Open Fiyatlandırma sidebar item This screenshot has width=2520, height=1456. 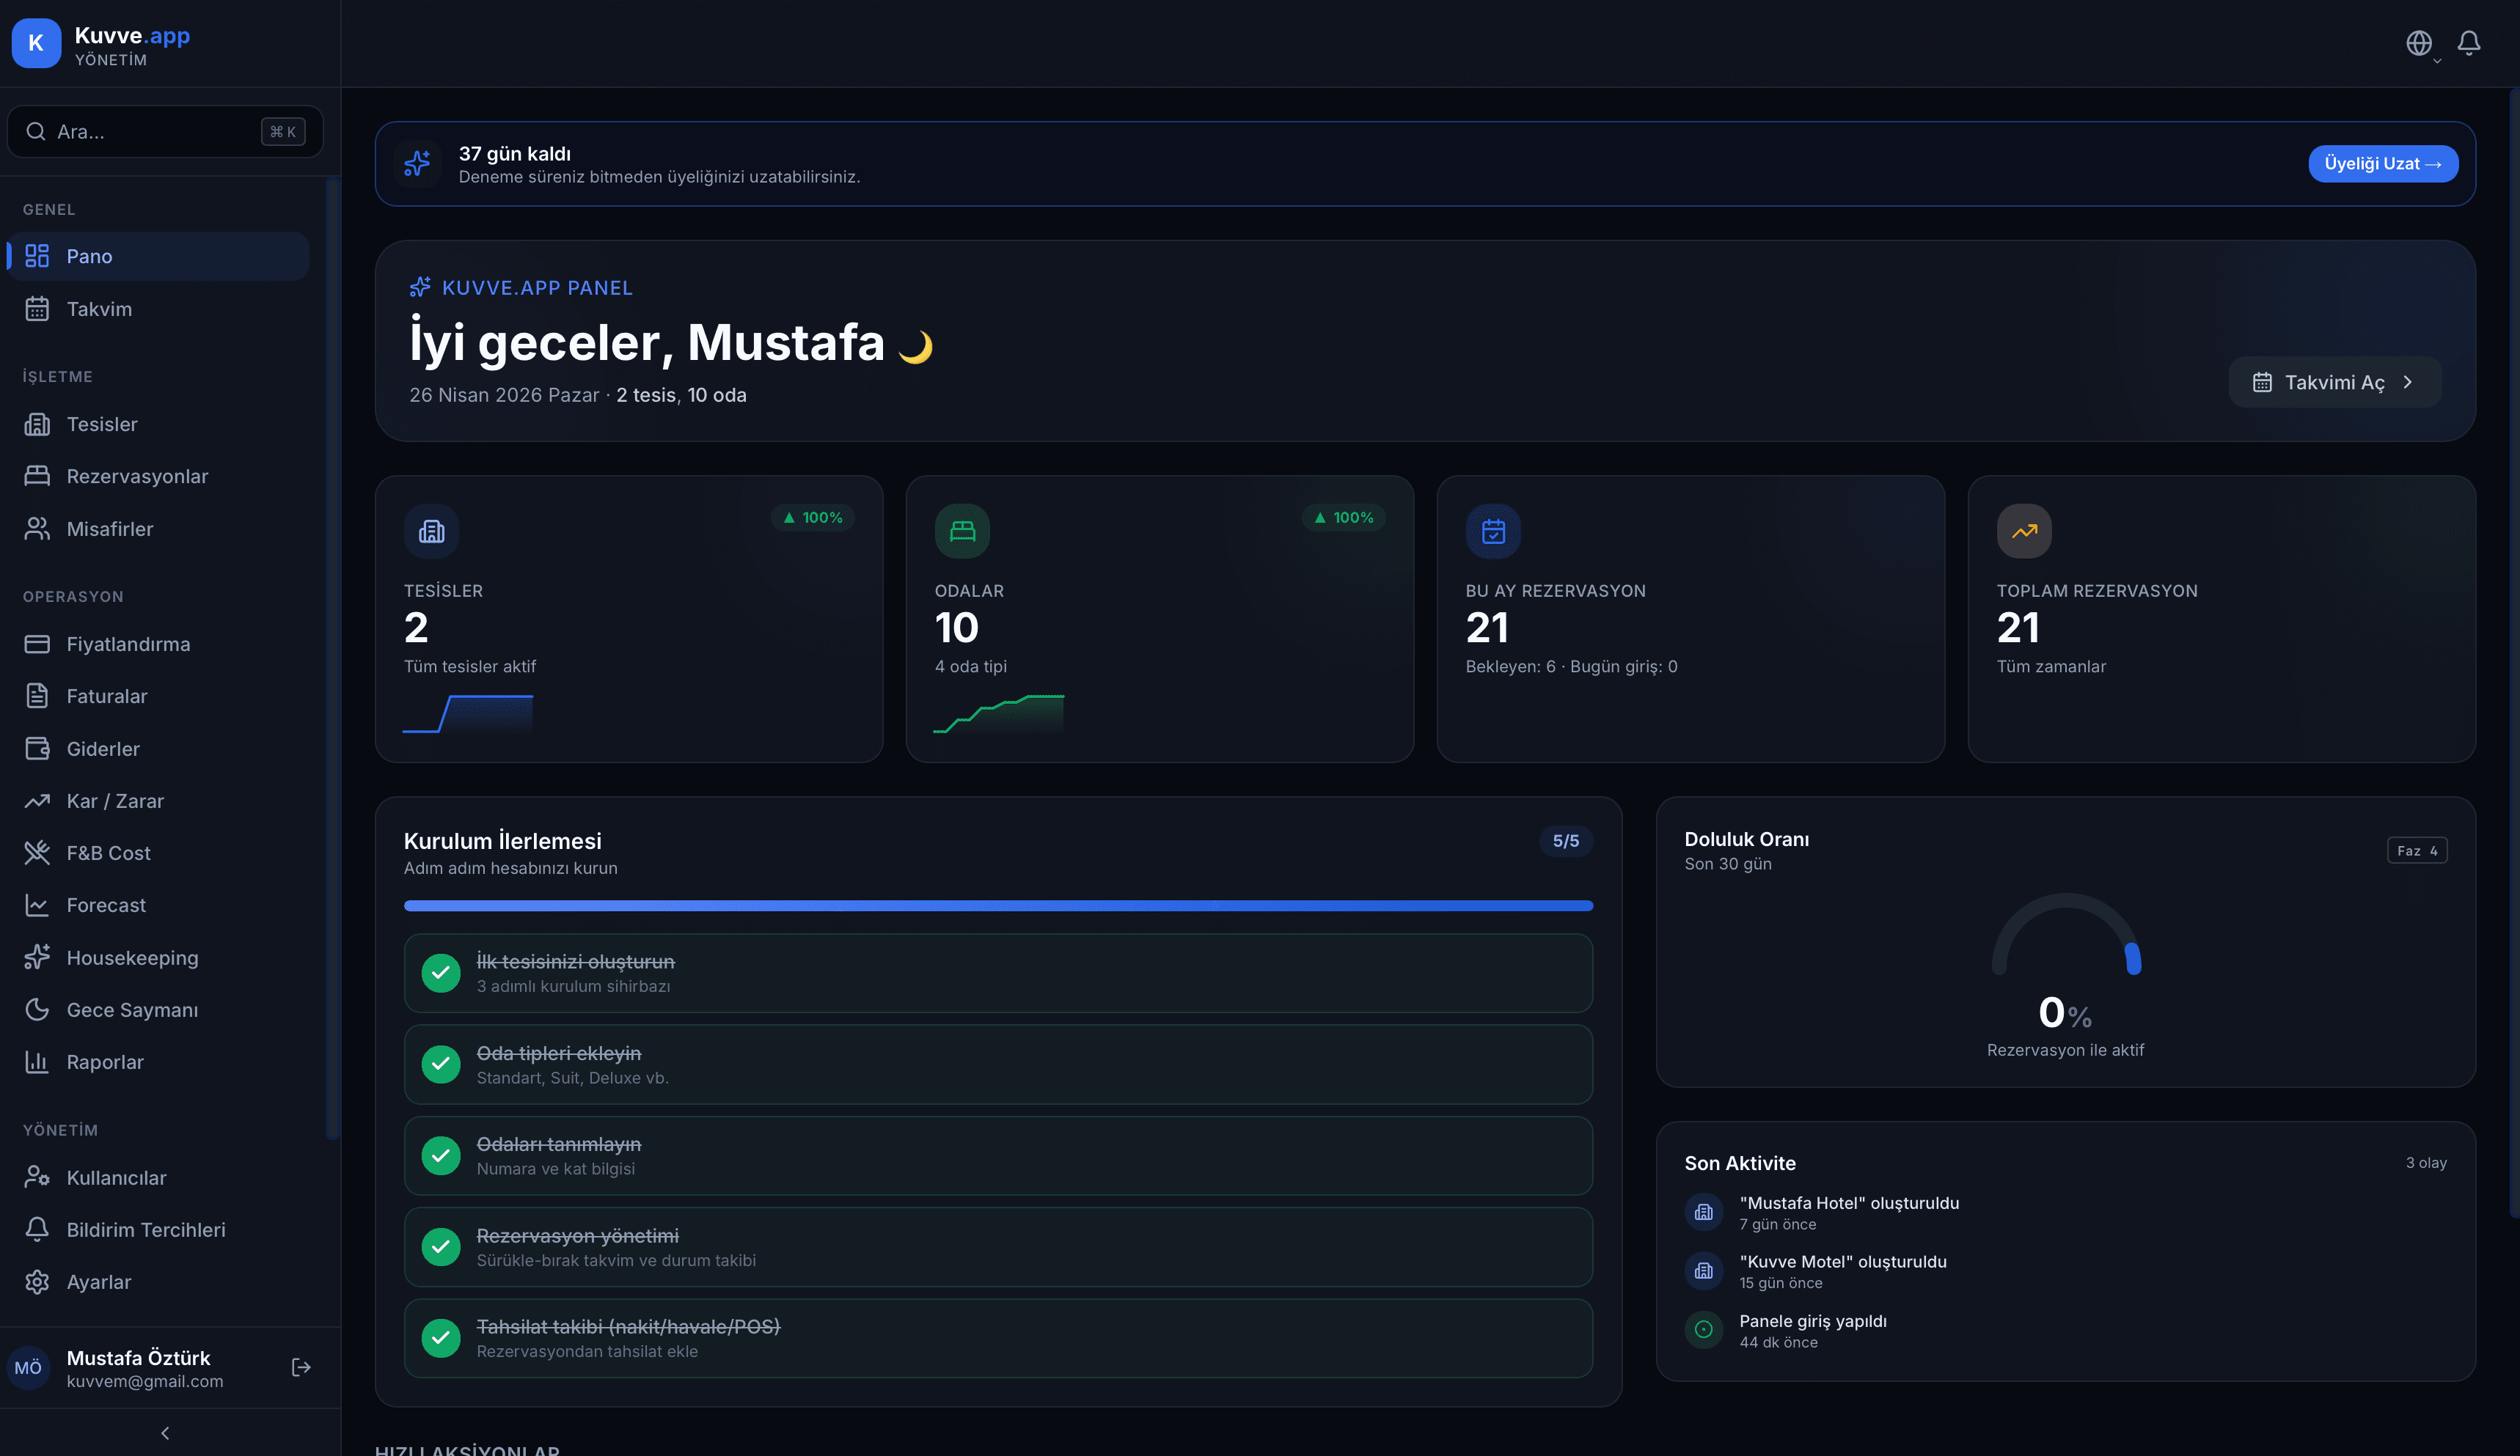158,644
